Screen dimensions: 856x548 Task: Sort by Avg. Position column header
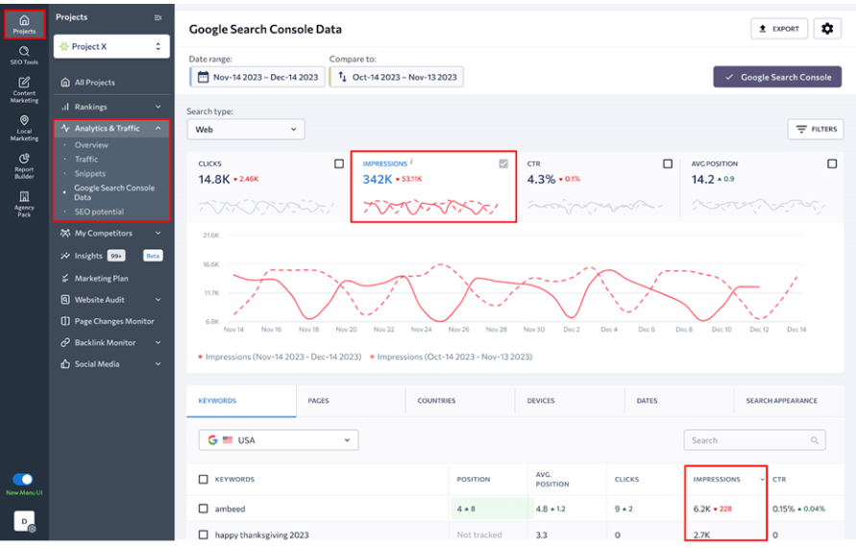[x=551, y=479]
